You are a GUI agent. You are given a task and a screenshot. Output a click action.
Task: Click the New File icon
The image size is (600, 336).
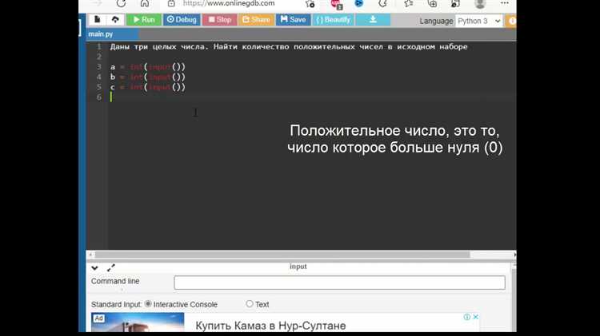point(97,19)
